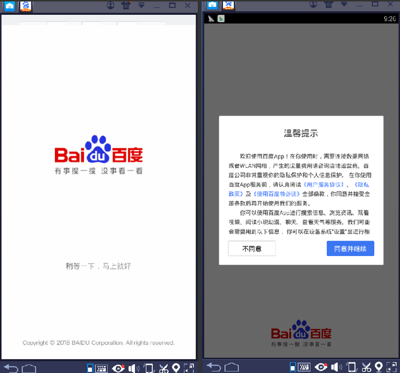
Task: Maximize the left emulator window
Action: coord(173,5)
